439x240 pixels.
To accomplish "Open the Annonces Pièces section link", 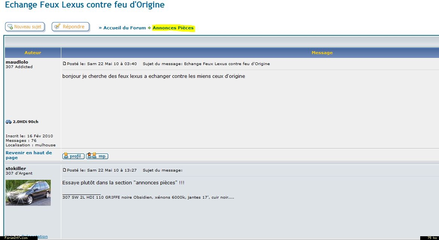I will coord(173,28).
